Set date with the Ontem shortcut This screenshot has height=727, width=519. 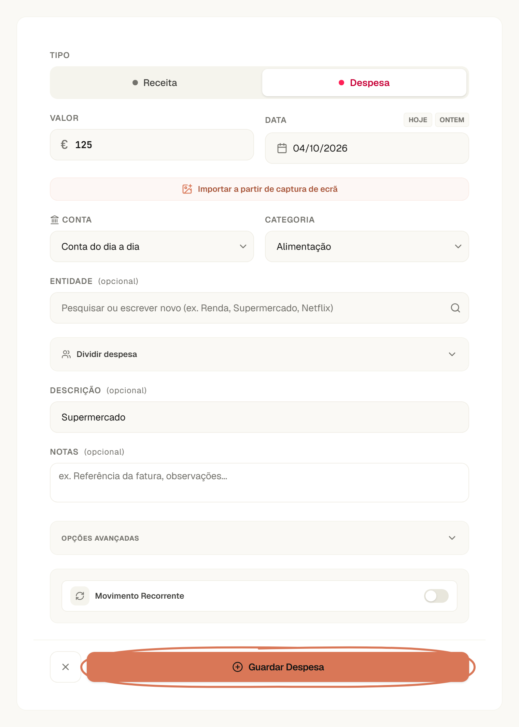point(452,120)
